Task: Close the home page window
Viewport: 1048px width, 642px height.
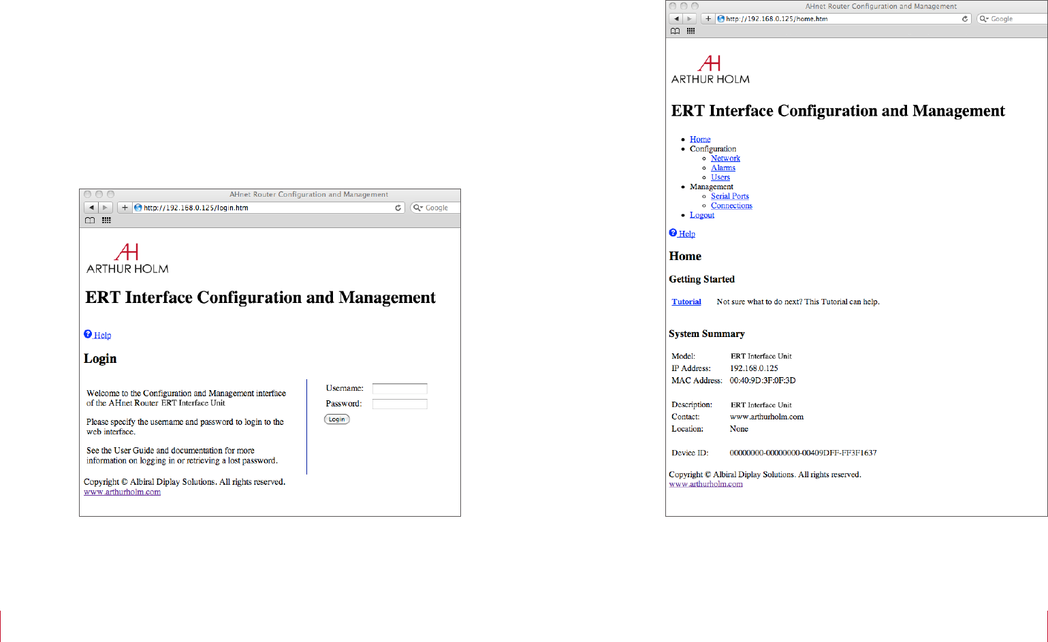Action: coord(673,6)
